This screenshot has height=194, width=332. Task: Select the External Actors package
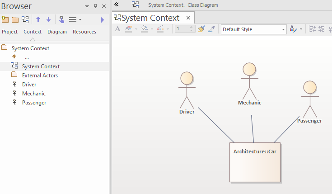(x=40, y=76)
